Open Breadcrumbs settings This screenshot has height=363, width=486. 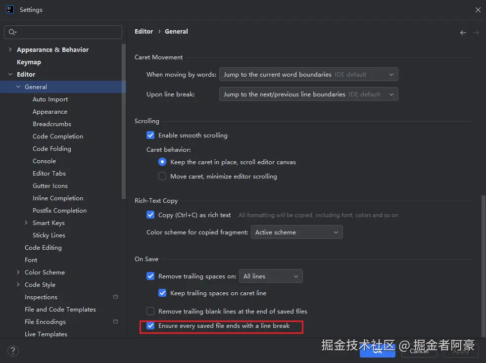(52, 124)
